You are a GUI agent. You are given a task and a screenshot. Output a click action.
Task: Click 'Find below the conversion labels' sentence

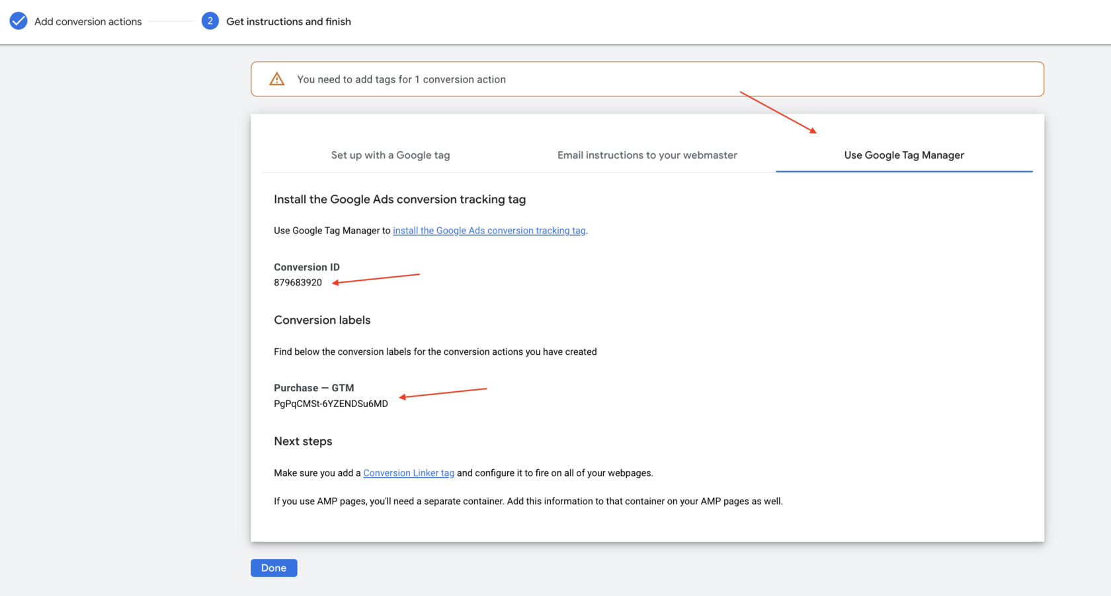[x=435, y=352]
